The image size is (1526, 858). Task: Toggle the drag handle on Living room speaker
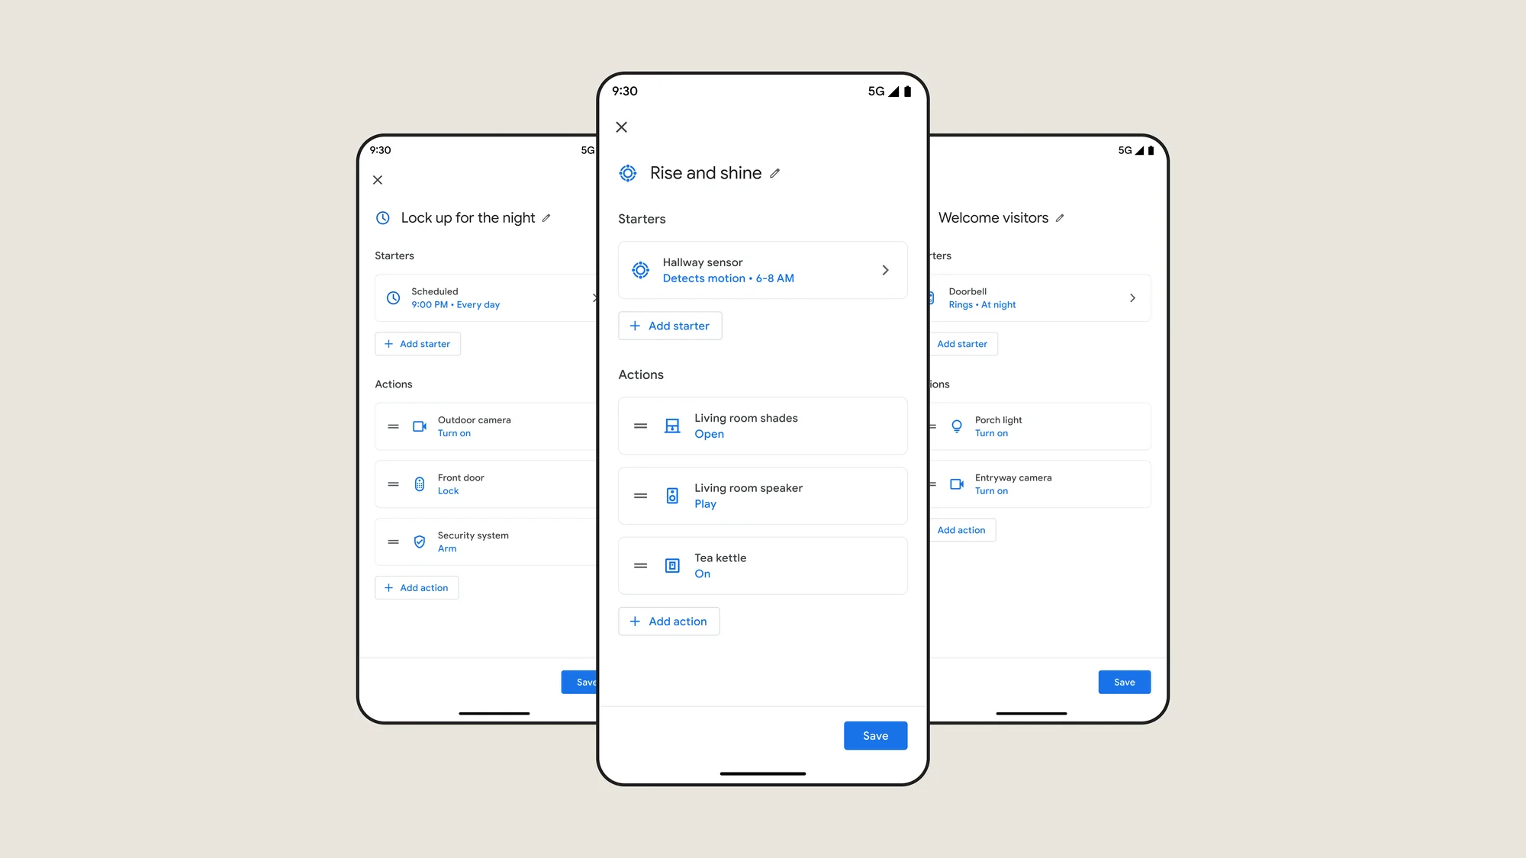642,494
